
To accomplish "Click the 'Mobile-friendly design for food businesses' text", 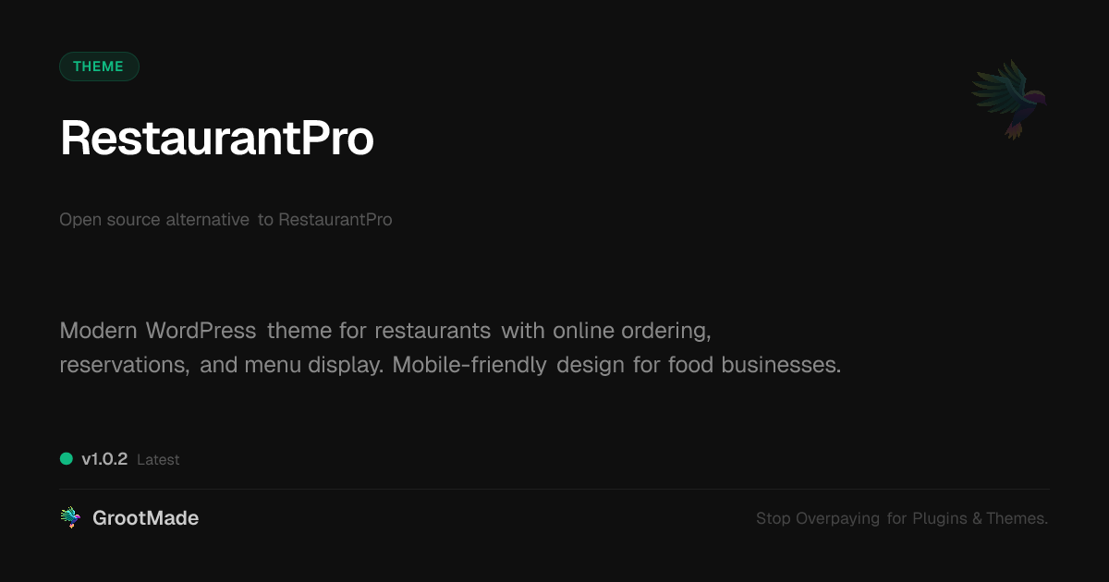I will (x=616, y=365).
